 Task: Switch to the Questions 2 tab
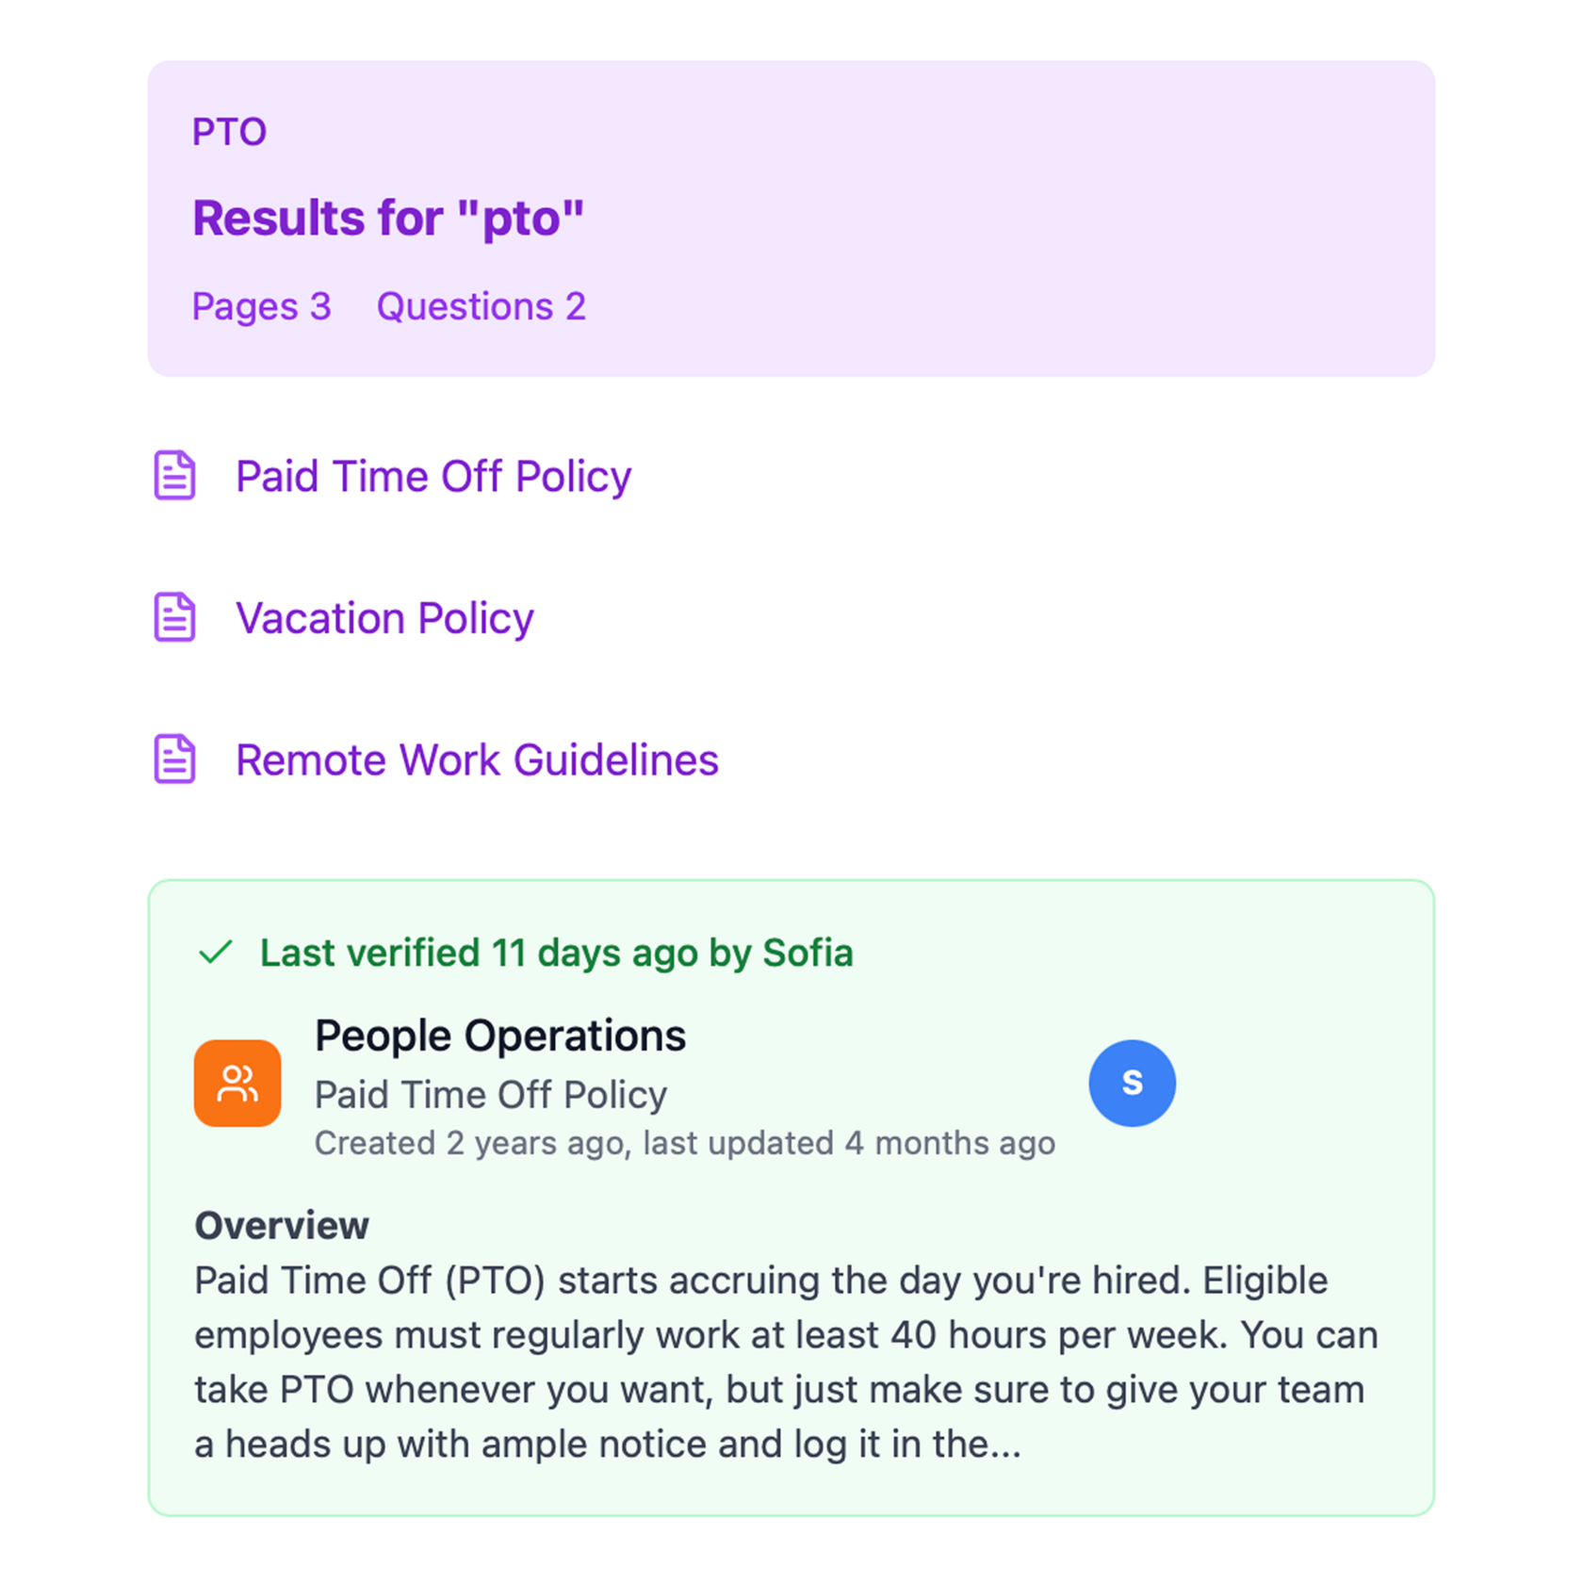[481, 306]
